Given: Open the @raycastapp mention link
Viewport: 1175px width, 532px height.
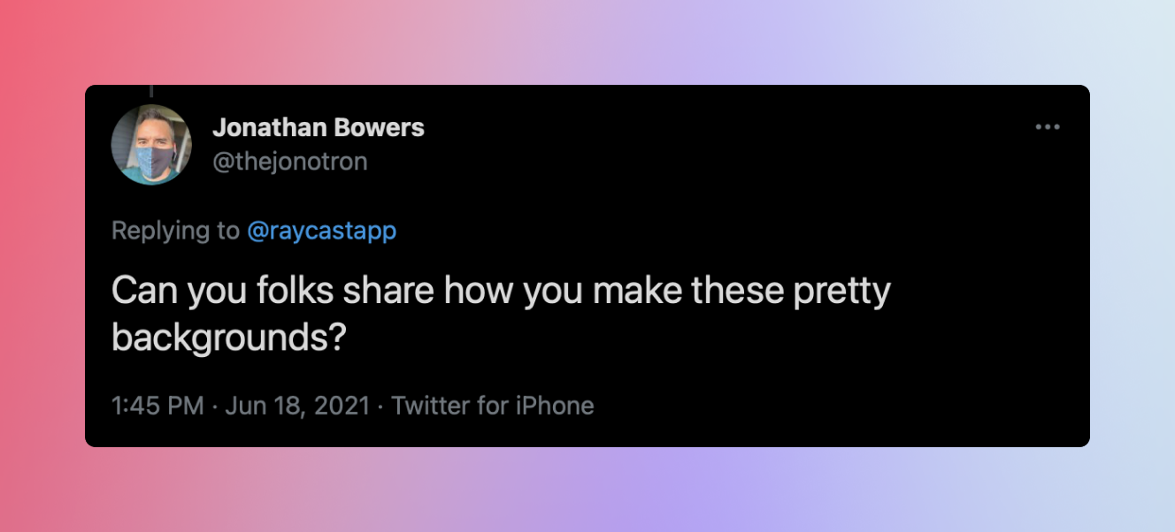Looking at the screenshot, I should [x=321, y=231].
